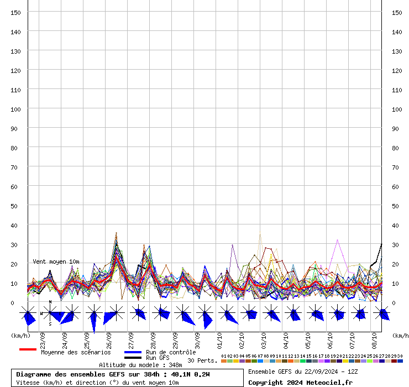
Task: Select perturbation 01 orange color swatch
Action: [223, 361]
